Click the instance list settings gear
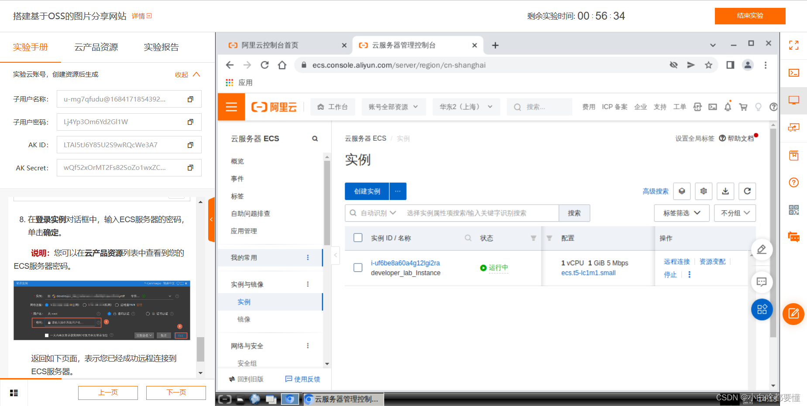 click(x=704, y=191)
